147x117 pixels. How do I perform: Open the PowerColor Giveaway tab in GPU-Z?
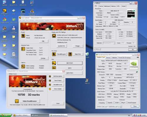124,58
